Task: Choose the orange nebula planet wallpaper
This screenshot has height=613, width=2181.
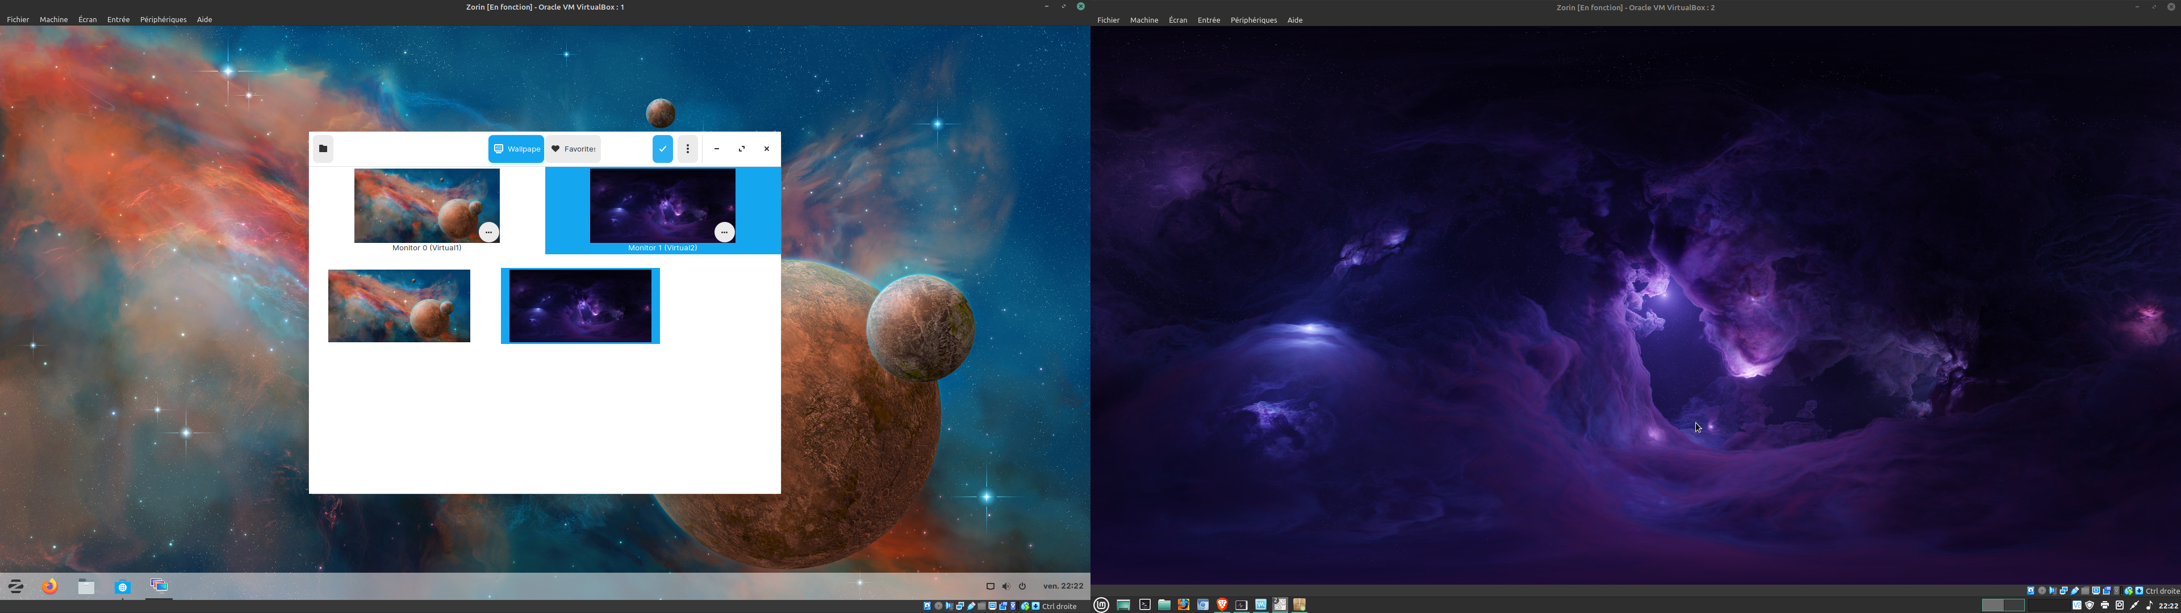Action: pos(399,306)
